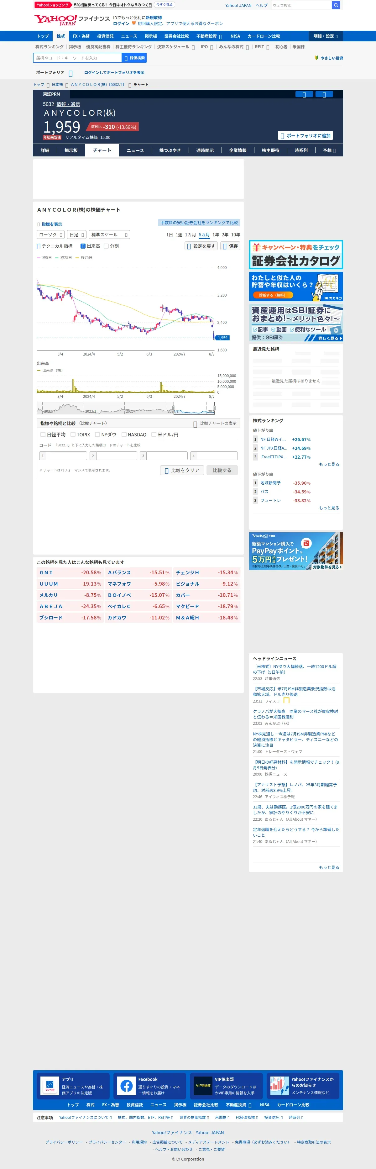Open the 標準スケール dropdown
376x1169 pixels.
coord(109,234)
